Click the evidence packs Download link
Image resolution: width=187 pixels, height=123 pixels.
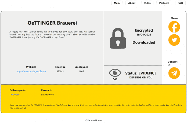click(15, 95)
